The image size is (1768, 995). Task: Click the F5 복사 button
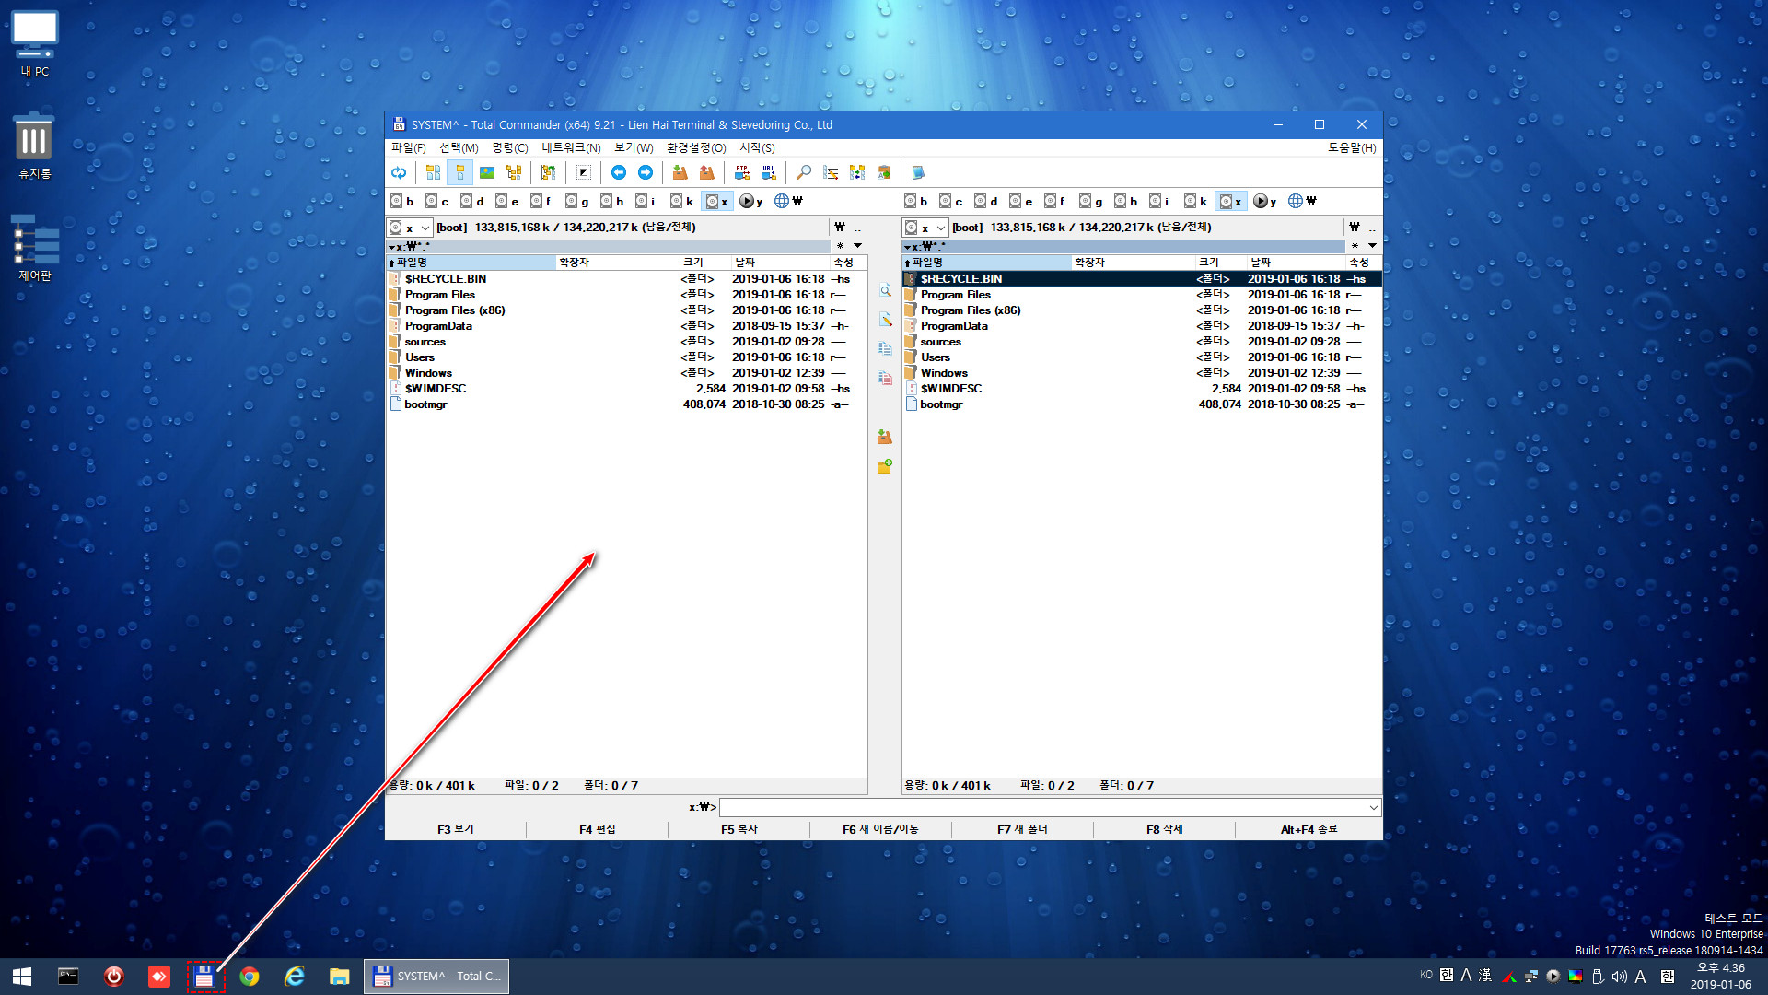point(739,829)
